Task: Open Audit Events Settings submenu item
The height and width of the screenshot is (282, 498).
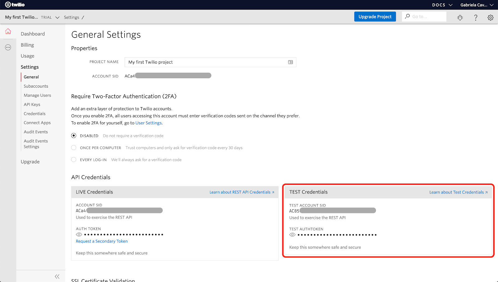Action: click(36, 144)
